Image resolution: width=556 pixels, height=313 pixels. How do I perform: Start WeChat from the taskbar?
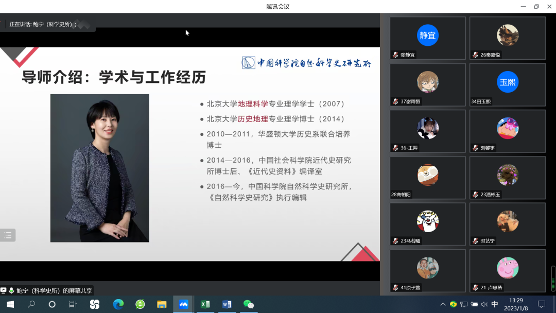pos(249,304)
